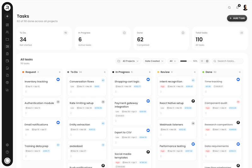
Task: Click the hexagon workspace icon at sidebar bottom
Action: click(7, 161)
